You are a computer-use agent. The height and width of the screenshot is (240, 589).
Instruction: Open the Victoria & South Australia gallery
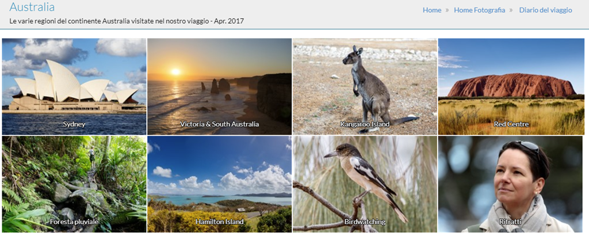pos(219,86)
